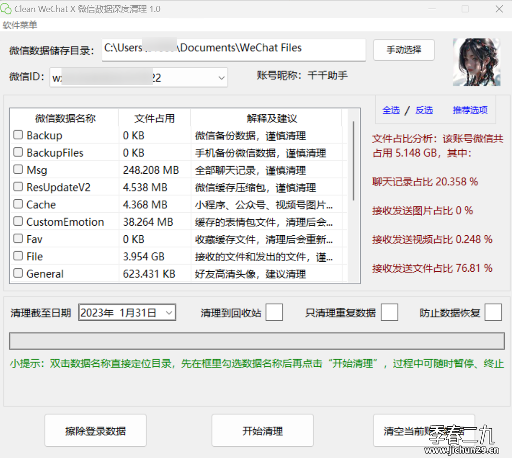This screenshot has width=512, height=458.
Task: Enable the ResUpdateV2 checkbox
Action: pos(18,187)
